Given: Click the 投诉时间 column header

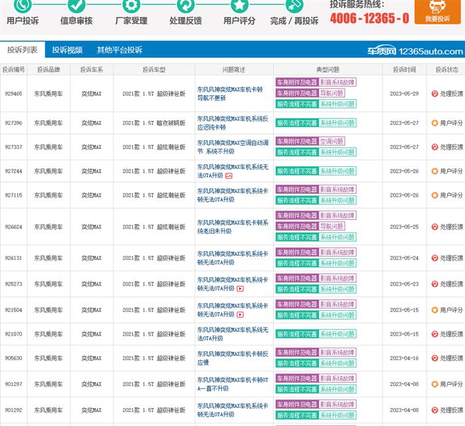Looking at the screenshot, I should point(405,70).
